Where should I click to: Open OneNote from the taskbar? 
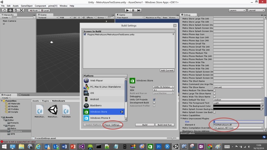tap(201, 146)
